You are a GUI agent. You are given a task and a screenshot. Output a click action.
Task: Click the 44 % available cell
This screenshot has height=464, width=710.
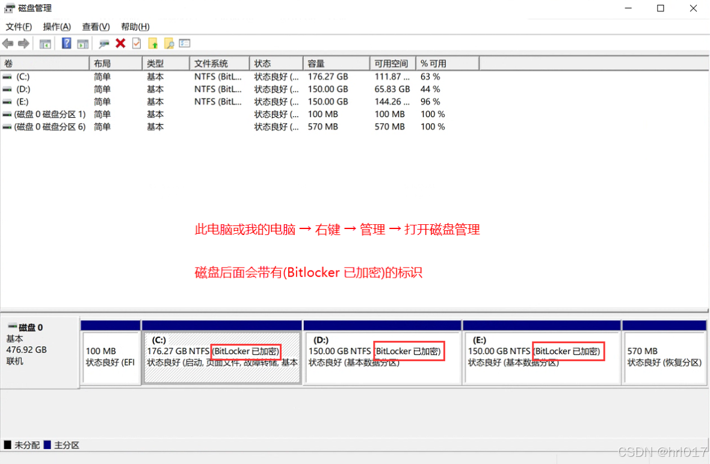click(430, 90)
